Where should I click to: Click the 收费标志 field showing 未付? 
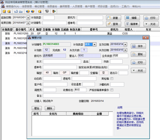(80, 90)
